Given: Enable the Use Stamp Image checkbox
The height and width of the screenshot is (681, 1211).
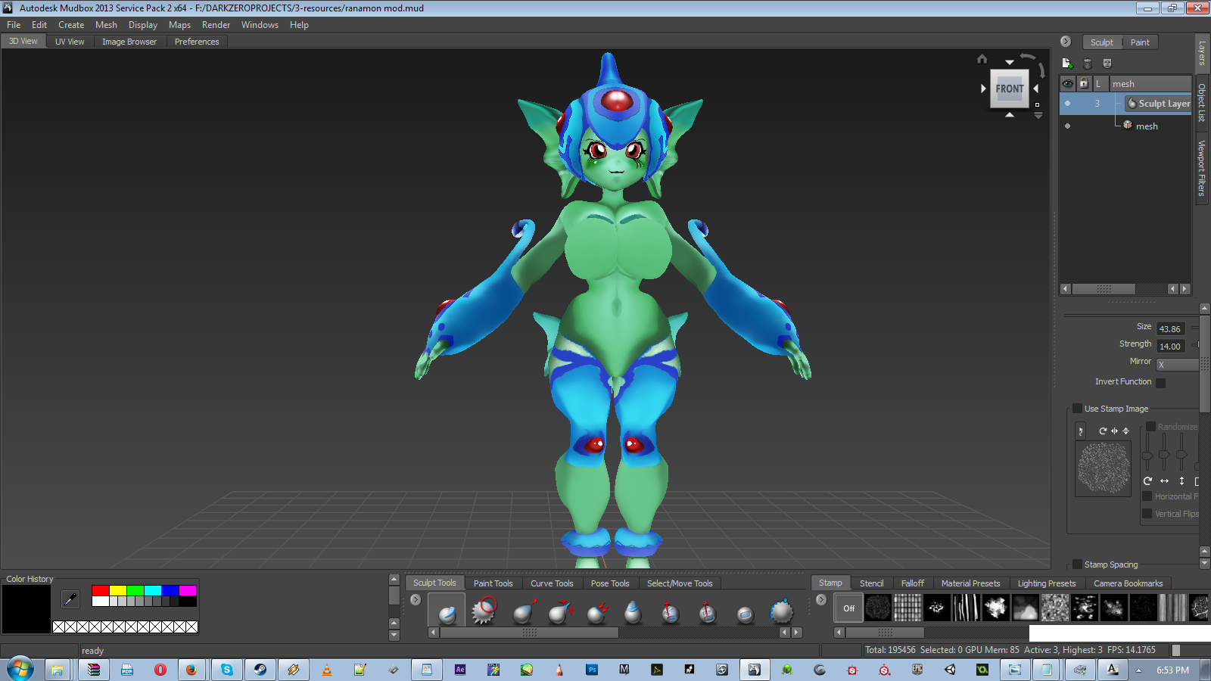Looking at the screenshot, I should pos(1077,409).
